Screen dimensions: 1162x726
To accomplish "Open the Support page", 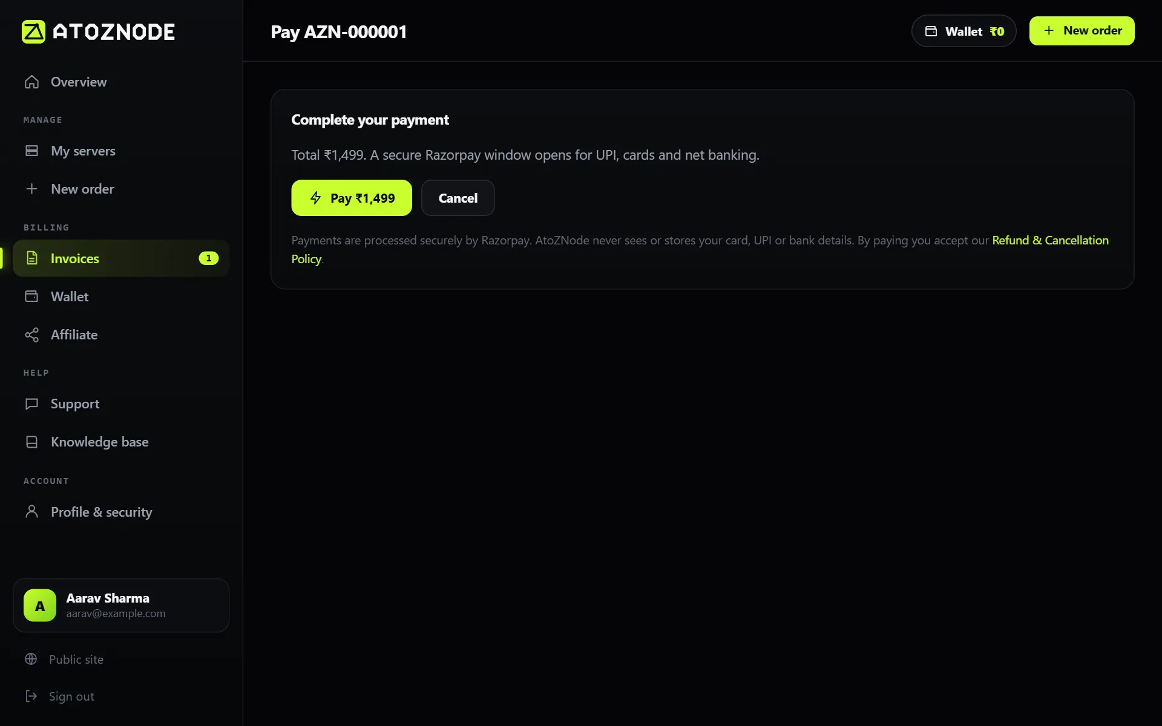I will click(121, 404).
